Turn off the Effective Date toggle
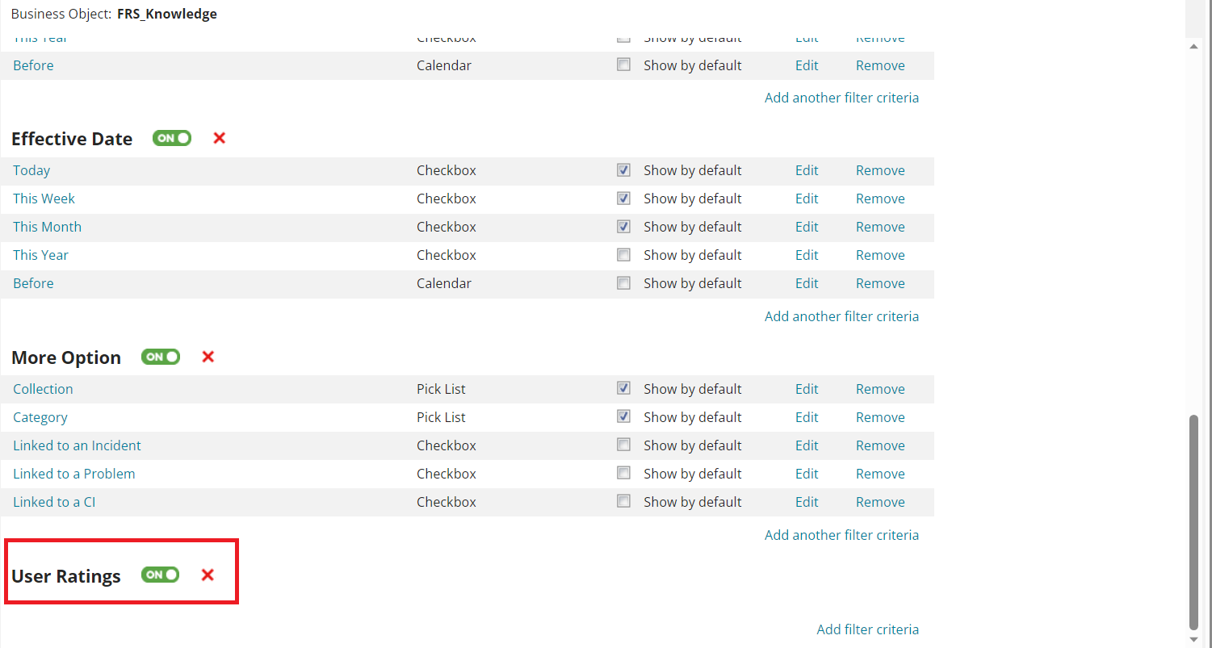1212x648 pixels. 172,138
